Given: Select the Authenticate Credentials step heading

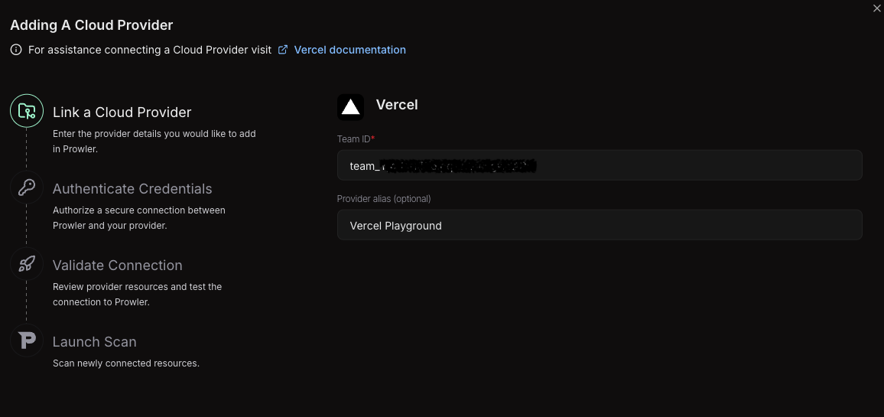Looking at the screenshot, I should click(132, 188).
